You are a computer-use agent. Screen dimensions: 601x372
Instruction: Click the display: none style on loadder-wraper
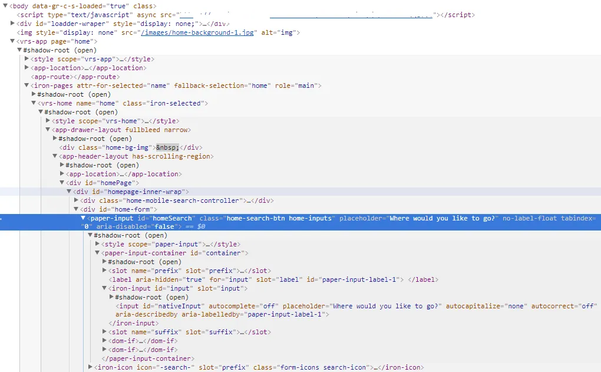coord(167,24)
